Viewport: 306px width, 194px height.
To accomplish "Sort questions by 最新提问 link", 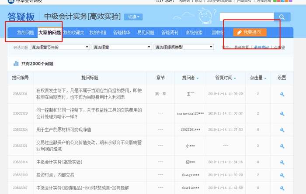I will click(261, 47).
